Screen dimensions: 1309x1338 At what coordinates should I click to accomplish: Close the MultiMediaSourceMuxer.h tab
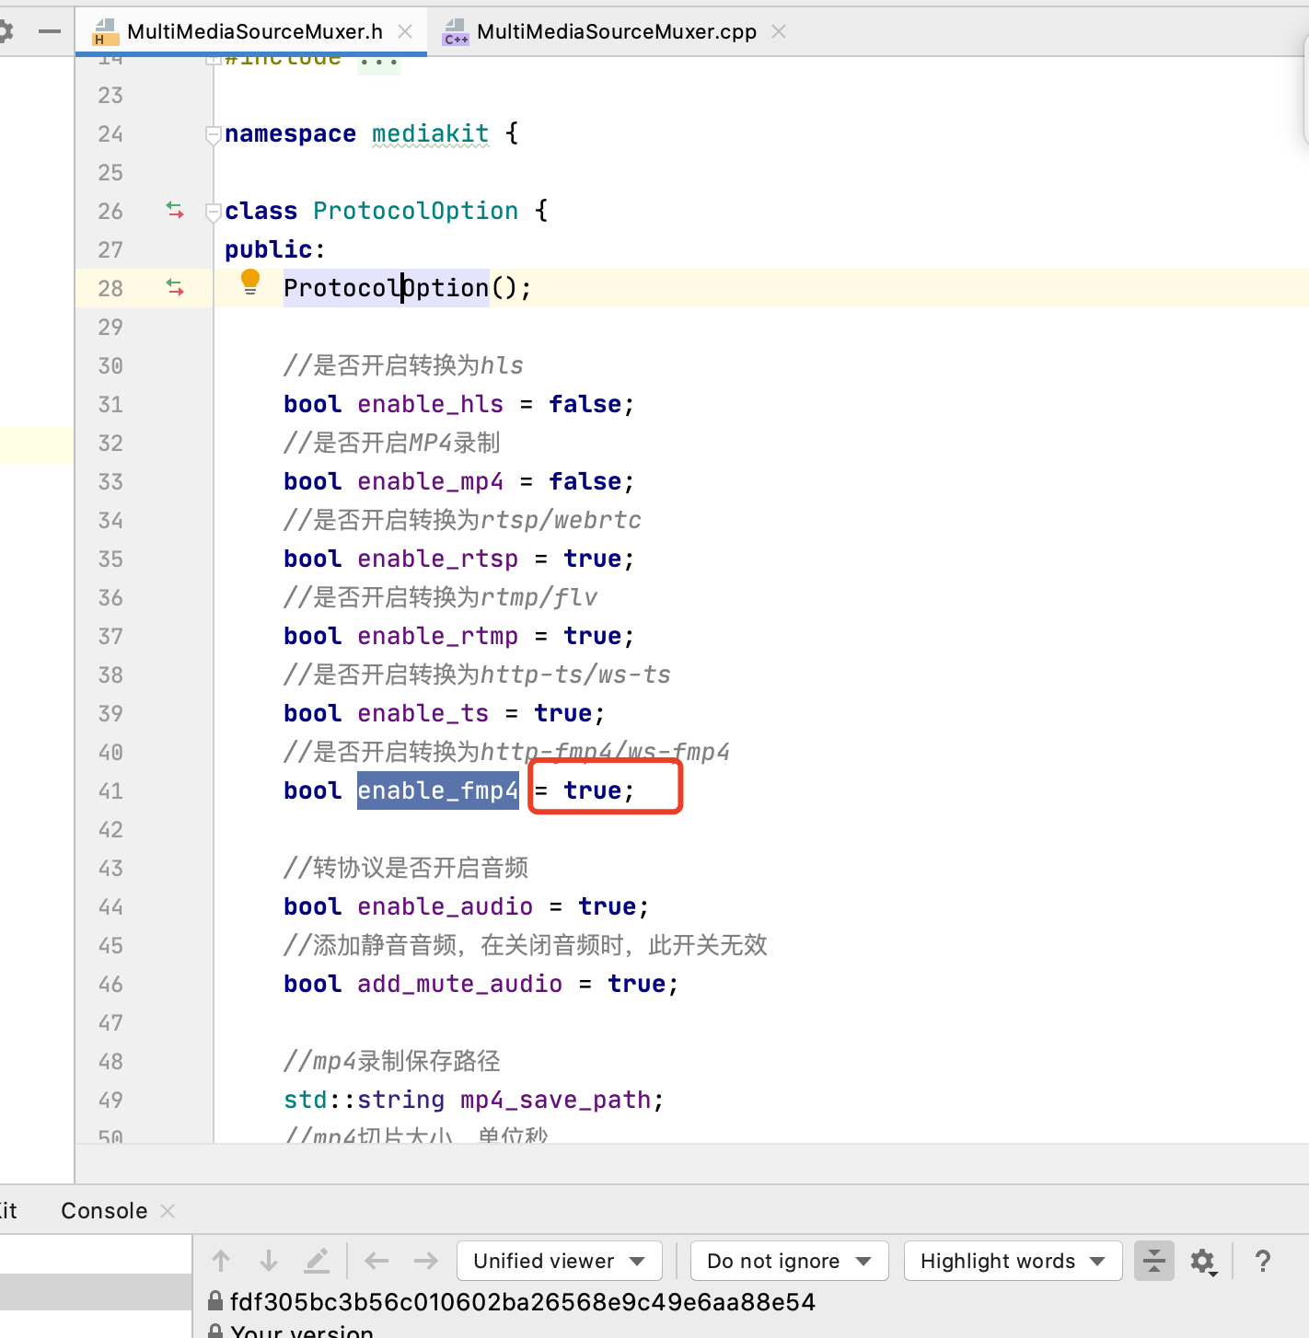point(405,30)
